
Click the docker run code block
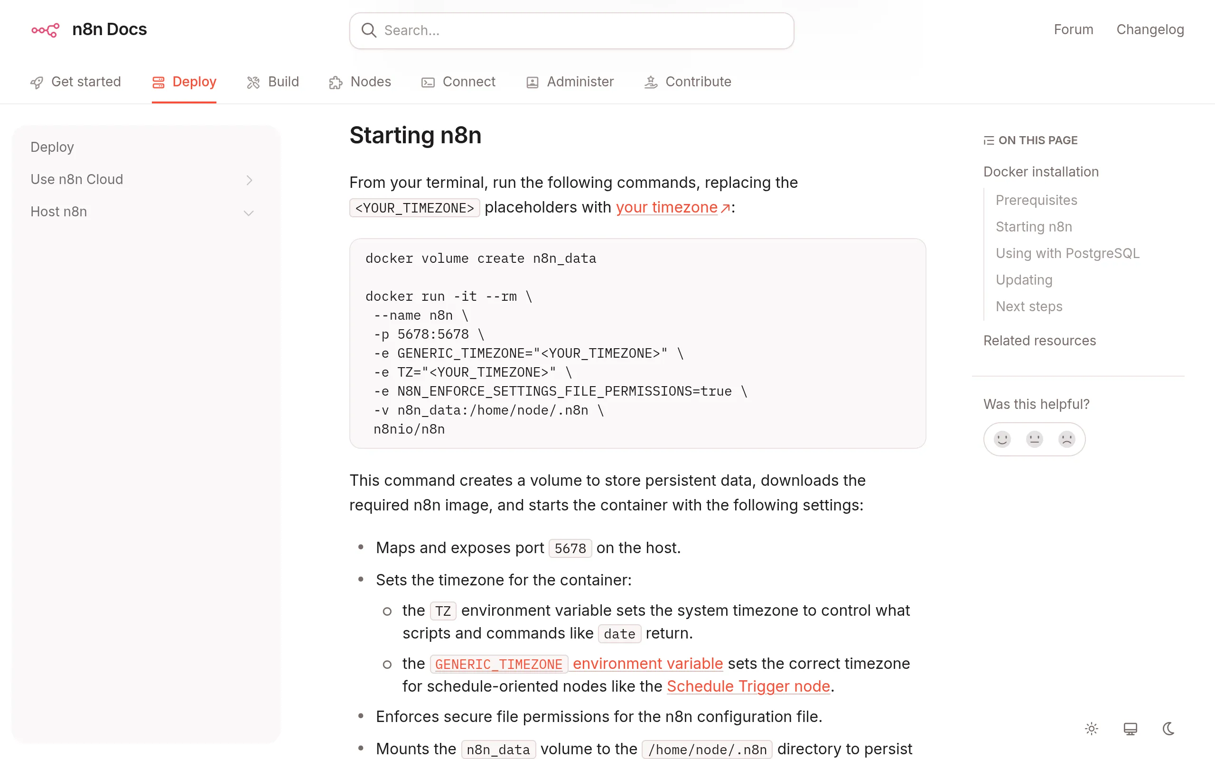click(x=637, y=343)
